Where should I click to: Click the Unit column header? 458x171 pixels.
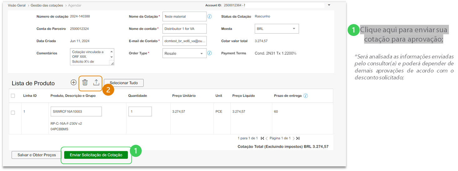[x=219, y=96]
